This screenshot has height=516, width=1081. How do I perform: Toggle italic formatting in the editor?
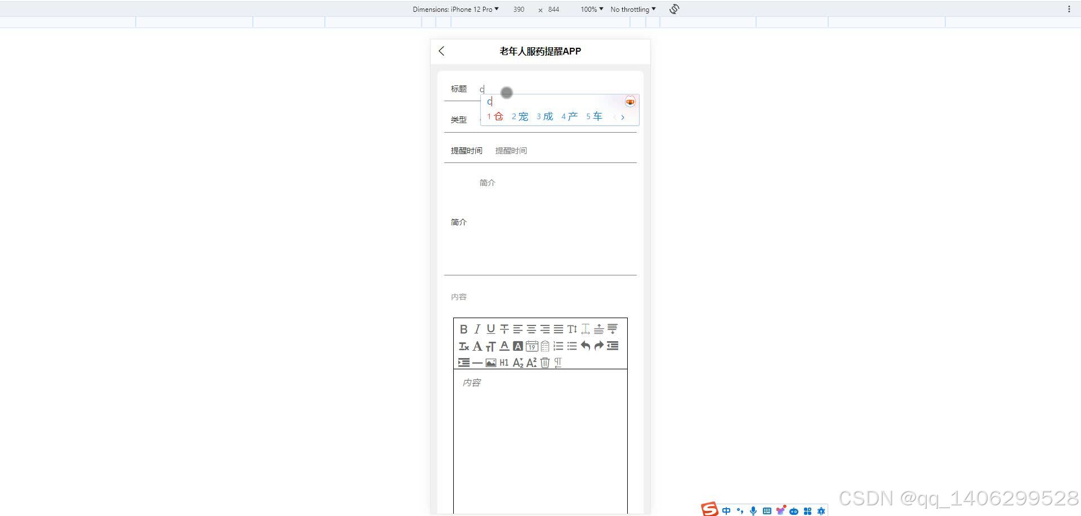coord(477,329)
